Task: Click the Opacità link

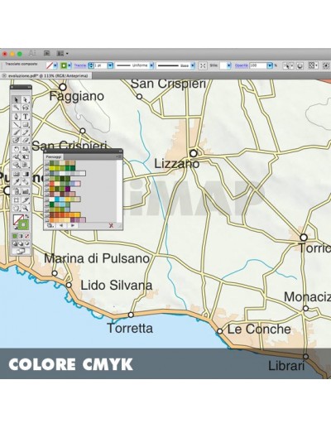Action: click(x=242, y=65)
